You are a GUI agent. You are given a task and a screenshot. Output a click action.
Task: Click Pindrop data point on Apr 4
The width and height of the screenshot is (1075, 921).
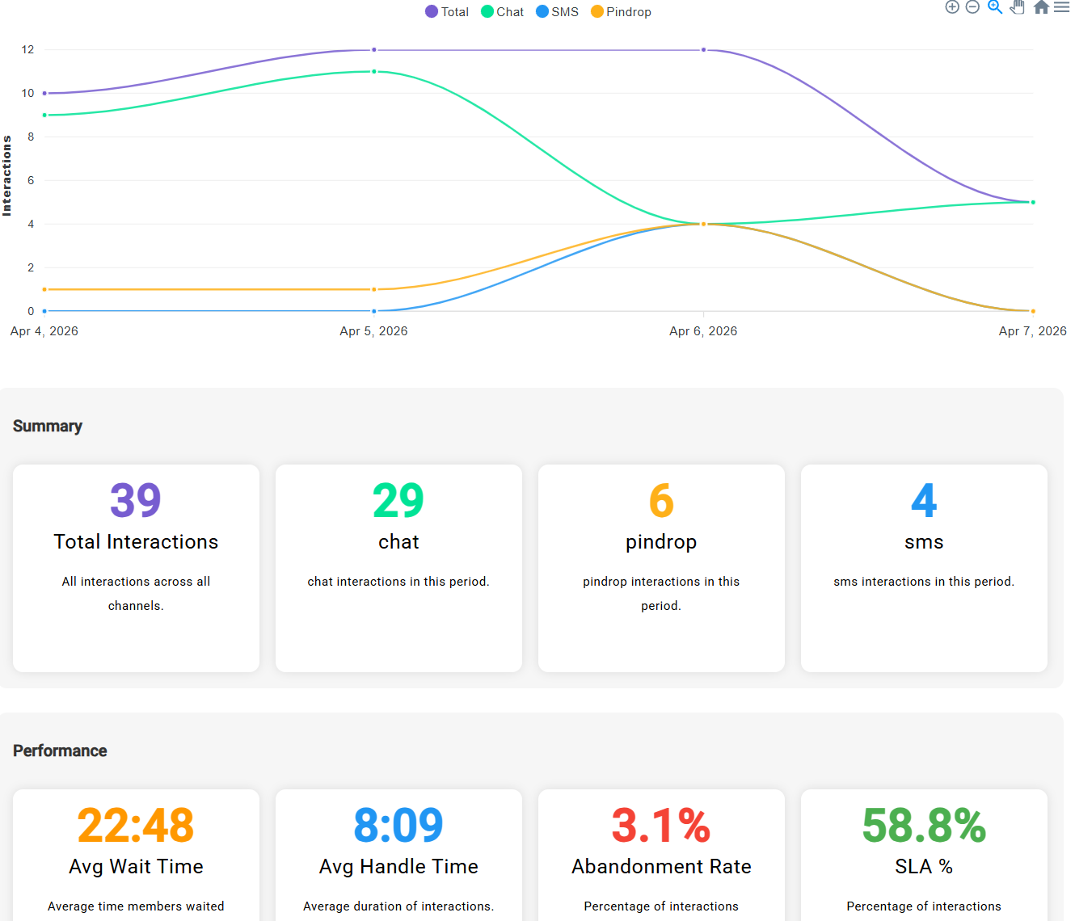(44, 289)
